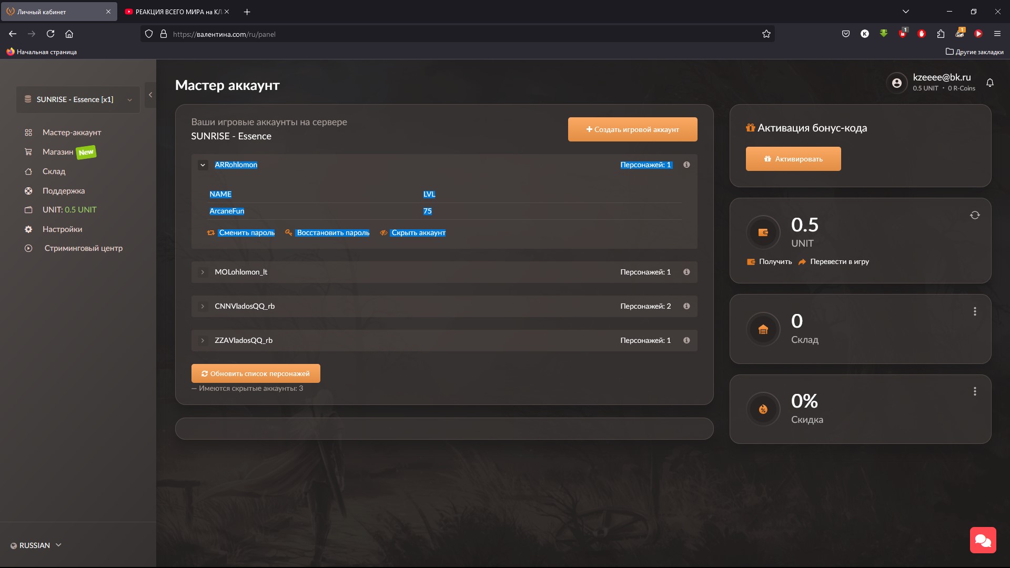Viewport: 1010px width, 568px height.
Task: Open Магазин in sidebar menu
Action: (x=58, y=152)
